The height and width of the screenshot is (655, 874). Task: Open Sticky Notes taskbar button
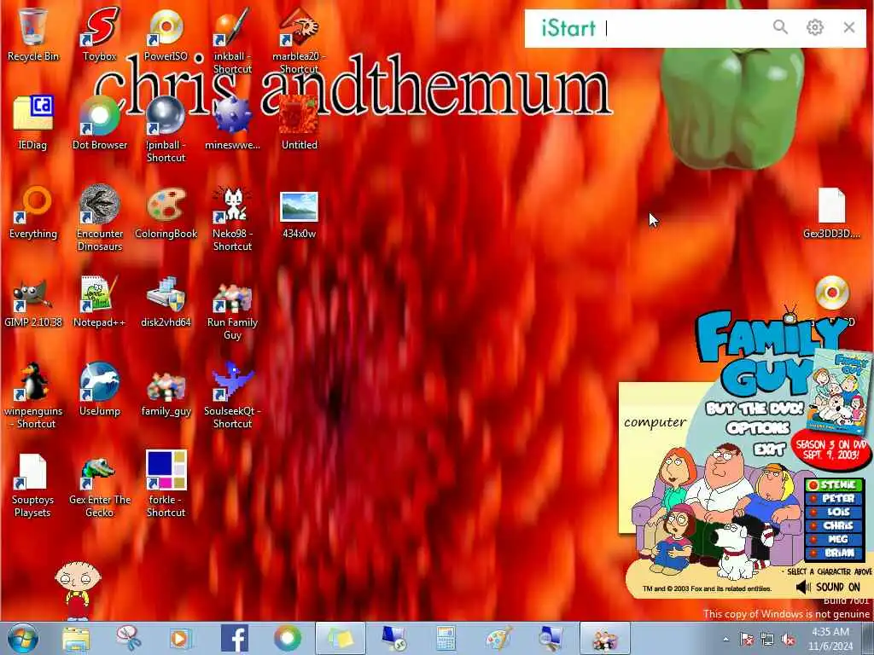[341, 638]
